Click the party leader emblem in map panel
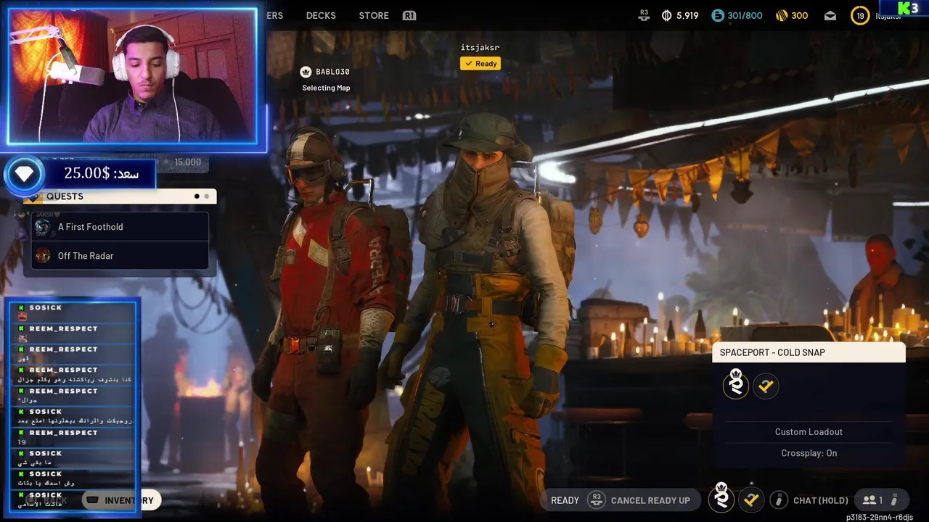Screen dimensions: 929x522 [x=736, y=384]
